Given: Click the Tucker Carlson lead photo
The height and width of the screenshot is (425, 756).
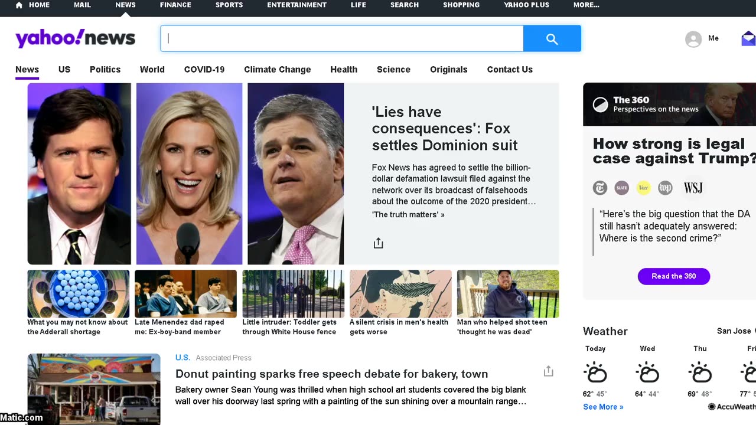Looking at the screenshot, I should coord(79,174).
